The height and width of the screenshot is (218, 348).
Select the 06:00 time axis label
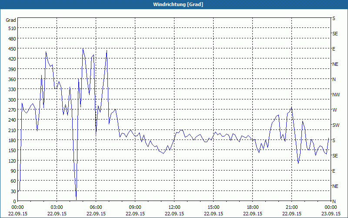click(x=96, y=208)
